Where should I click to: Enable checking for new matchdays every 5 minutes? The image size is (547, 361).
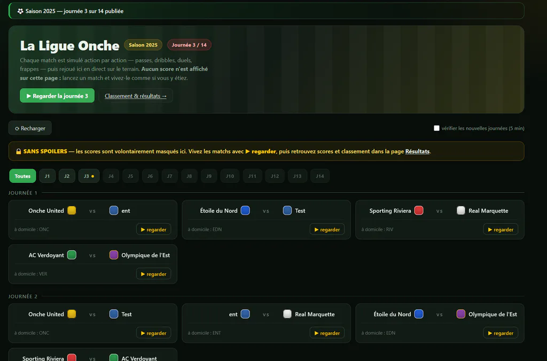436,128
